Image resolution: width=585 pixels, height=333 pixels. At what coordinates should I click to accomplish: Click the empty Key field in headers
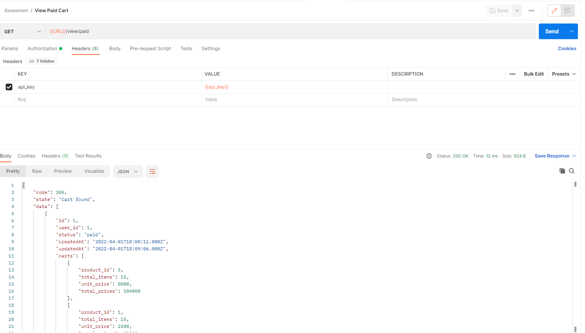[x=108, y=100]
